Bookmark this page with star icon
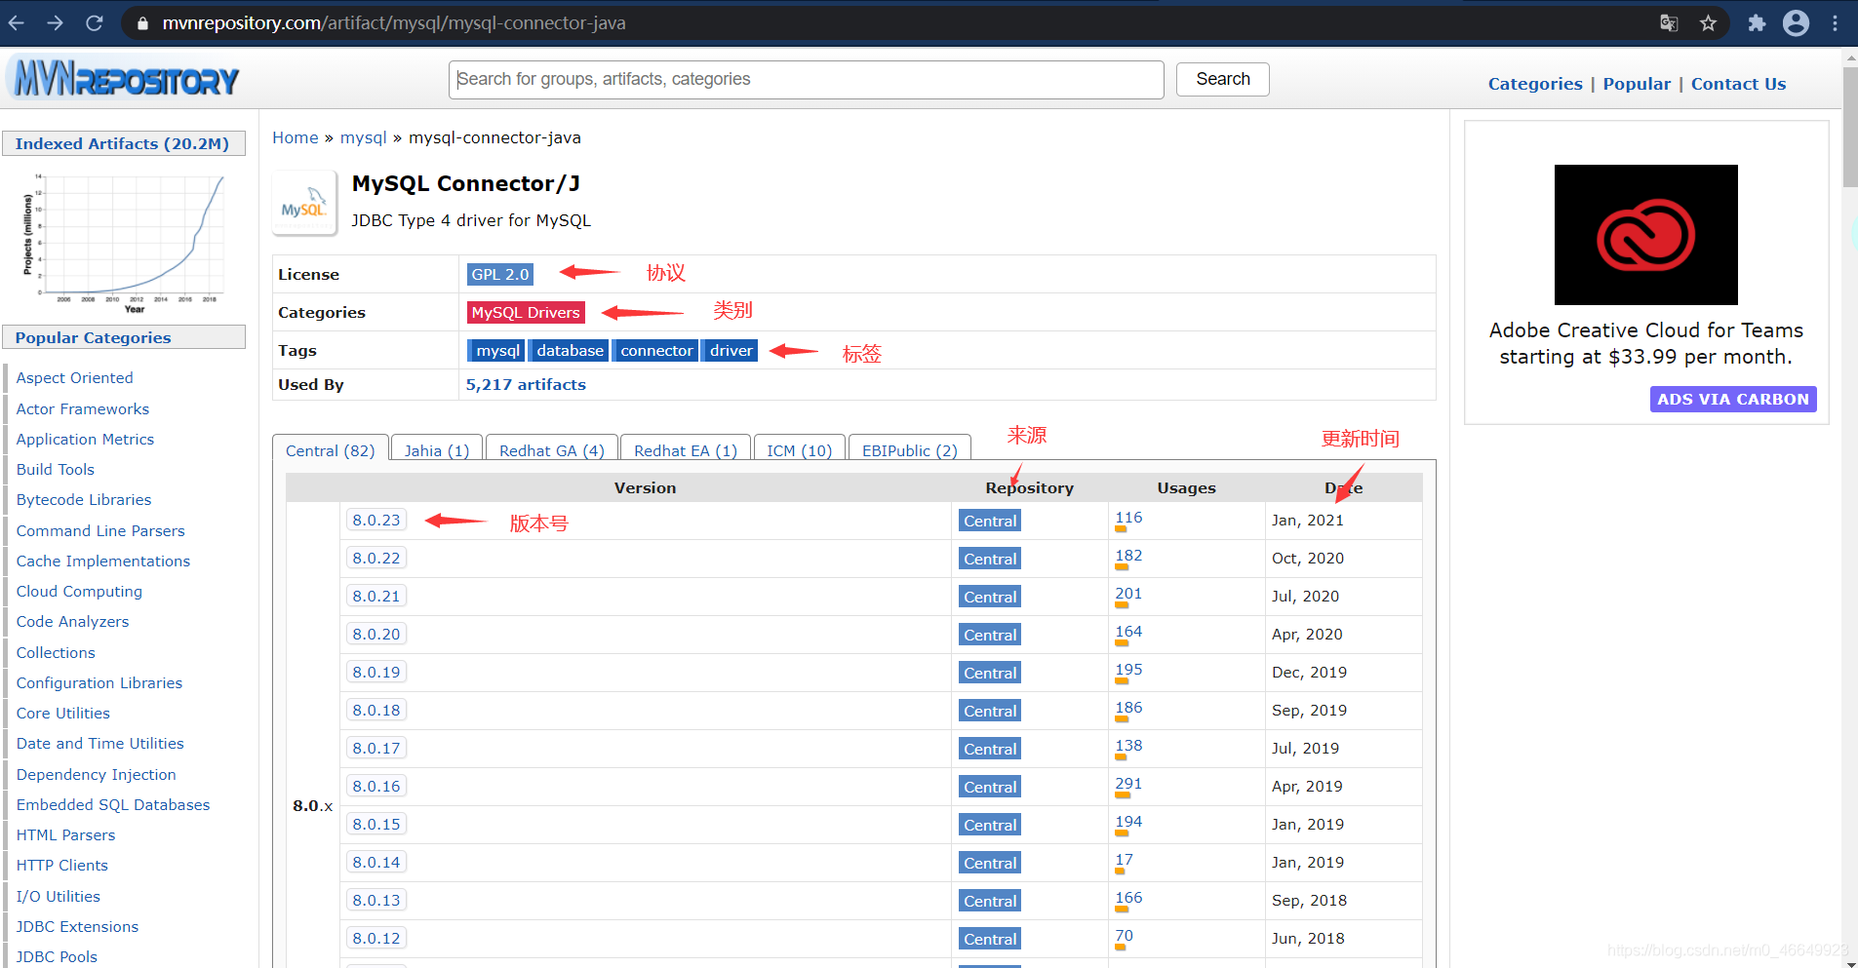The height and width of the screenshot is (968, 1858). click(1708, 22)
